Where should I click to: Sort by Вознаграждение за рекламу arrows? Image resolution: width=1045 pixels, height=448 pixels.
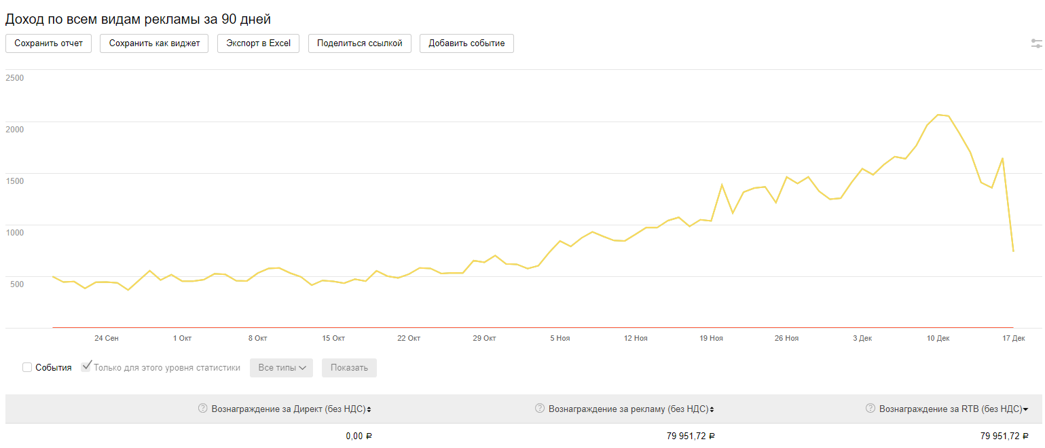(712, 409)
